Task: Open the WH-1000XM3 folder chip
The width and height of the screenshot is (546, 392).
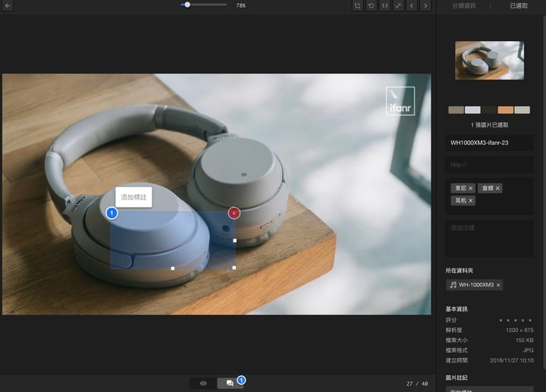Action: 472,285
